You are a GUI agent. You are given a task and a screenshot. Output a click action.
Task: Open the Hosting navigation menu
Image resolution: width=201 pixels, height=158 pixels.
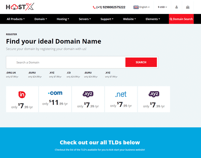63,19
